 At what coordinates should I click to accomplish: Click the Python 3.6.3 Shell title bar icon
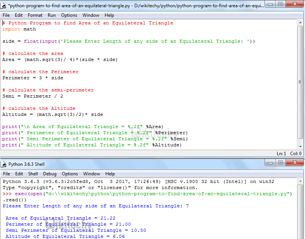coord(4,164)
